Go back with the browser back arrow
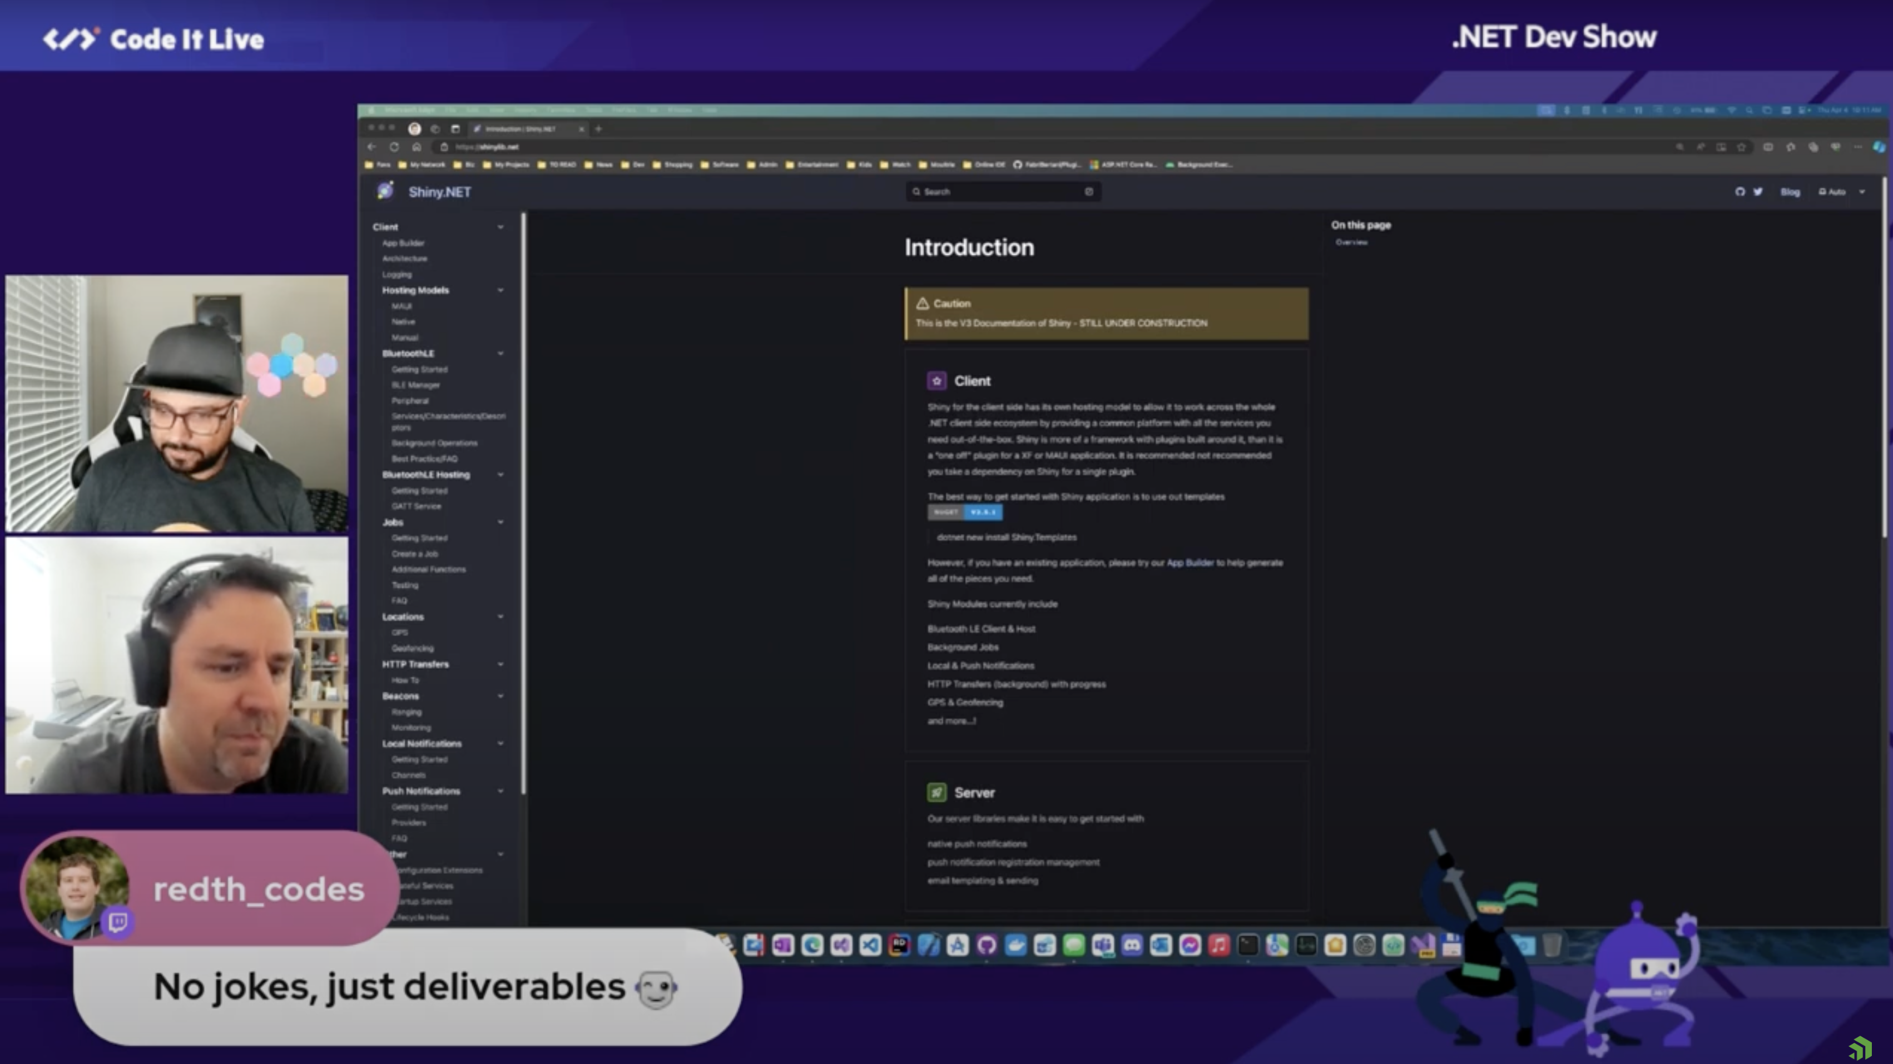Image resolution: width=1893 pixels, height=1064 pixels. (372, 147)
